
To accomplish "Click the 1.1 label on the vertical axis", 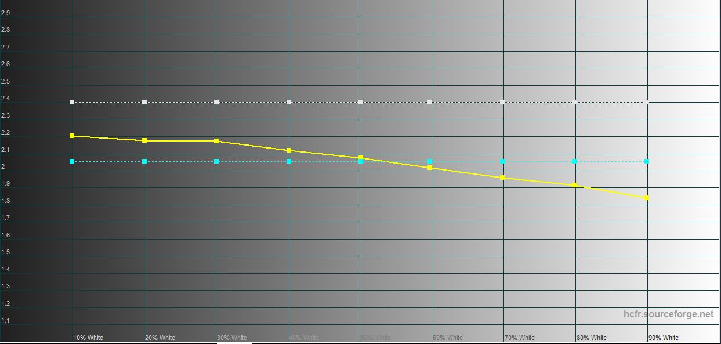I will tap(6, 320).
